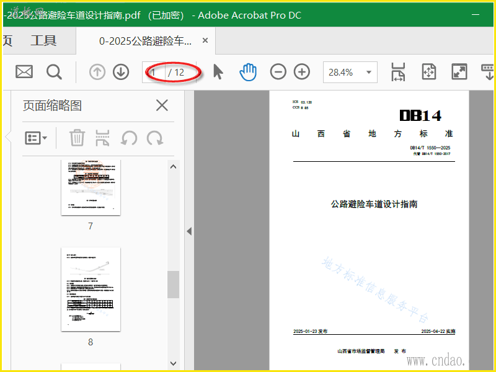Image resolution: width=496 pixels, height=372 pixels.
Task: Switch to the 0-2025公路避险车 document tab
Action: tap(145, 41)
